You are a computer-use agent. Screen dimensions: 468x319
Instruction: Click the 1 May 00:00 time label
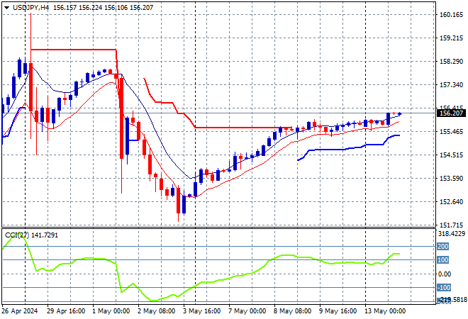click(x=111, y=311)
